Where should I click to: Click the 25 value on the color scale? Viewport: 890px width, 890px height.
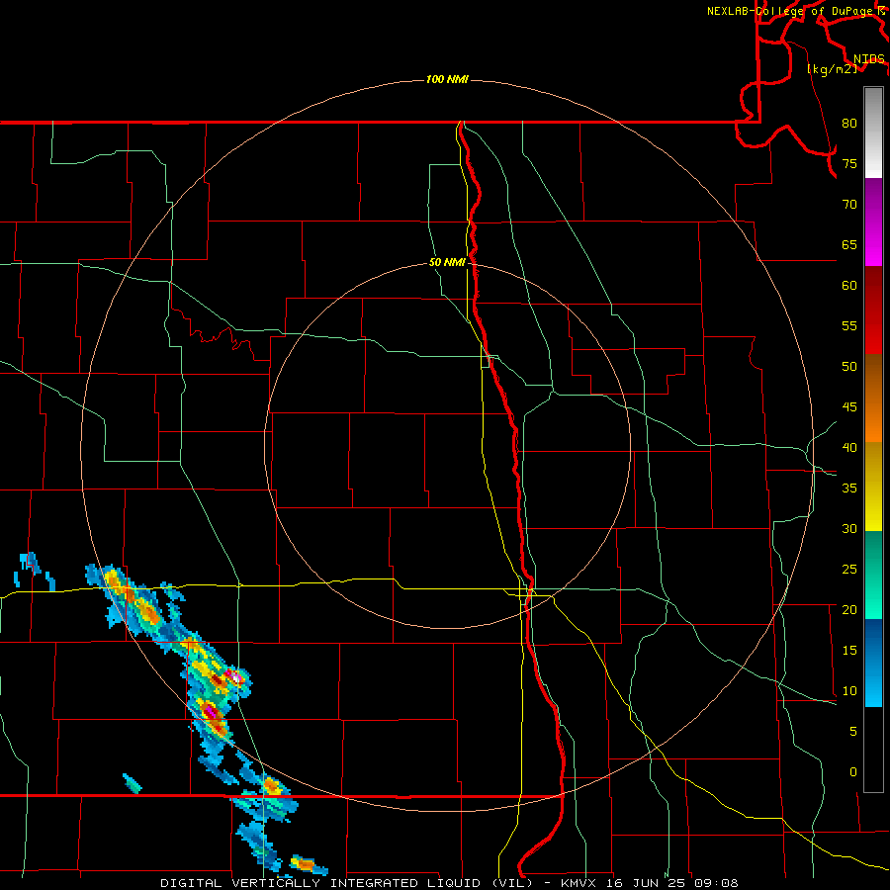click(x=849, y=570)
